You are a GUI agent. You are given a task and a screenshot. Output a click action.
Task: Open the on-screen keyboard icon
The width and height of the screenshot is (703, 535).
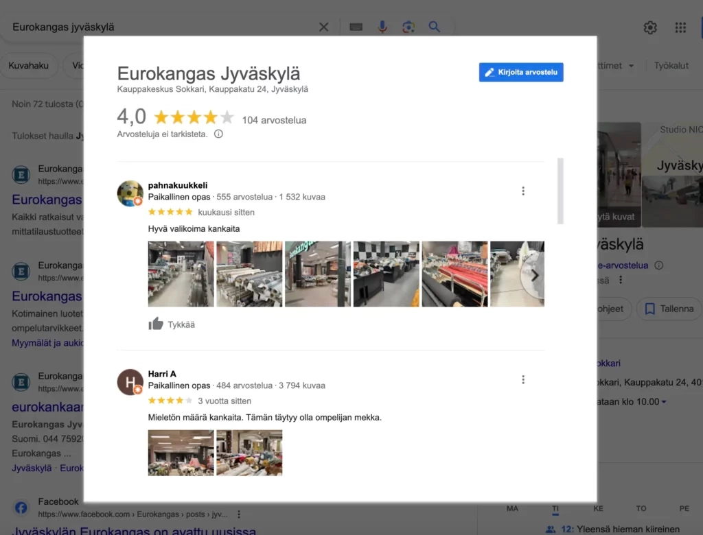tap(356, 27)
